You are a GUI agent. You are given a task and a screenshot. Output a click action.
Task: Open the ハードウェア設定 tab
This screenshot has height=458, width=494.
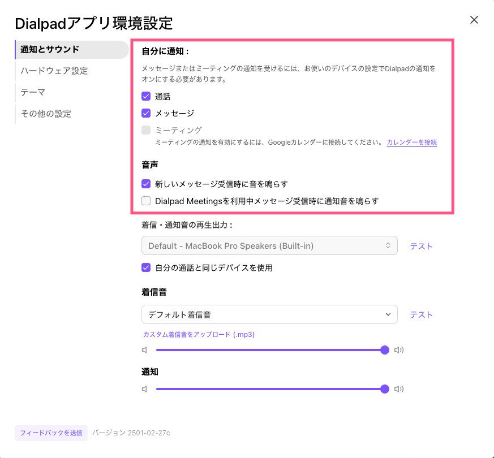coord(54,71)
